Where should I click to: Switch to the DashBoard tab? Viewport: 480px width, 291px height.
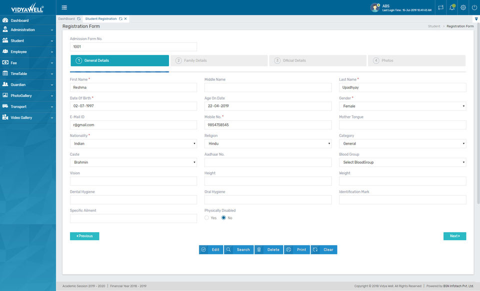tap(66, 19)
